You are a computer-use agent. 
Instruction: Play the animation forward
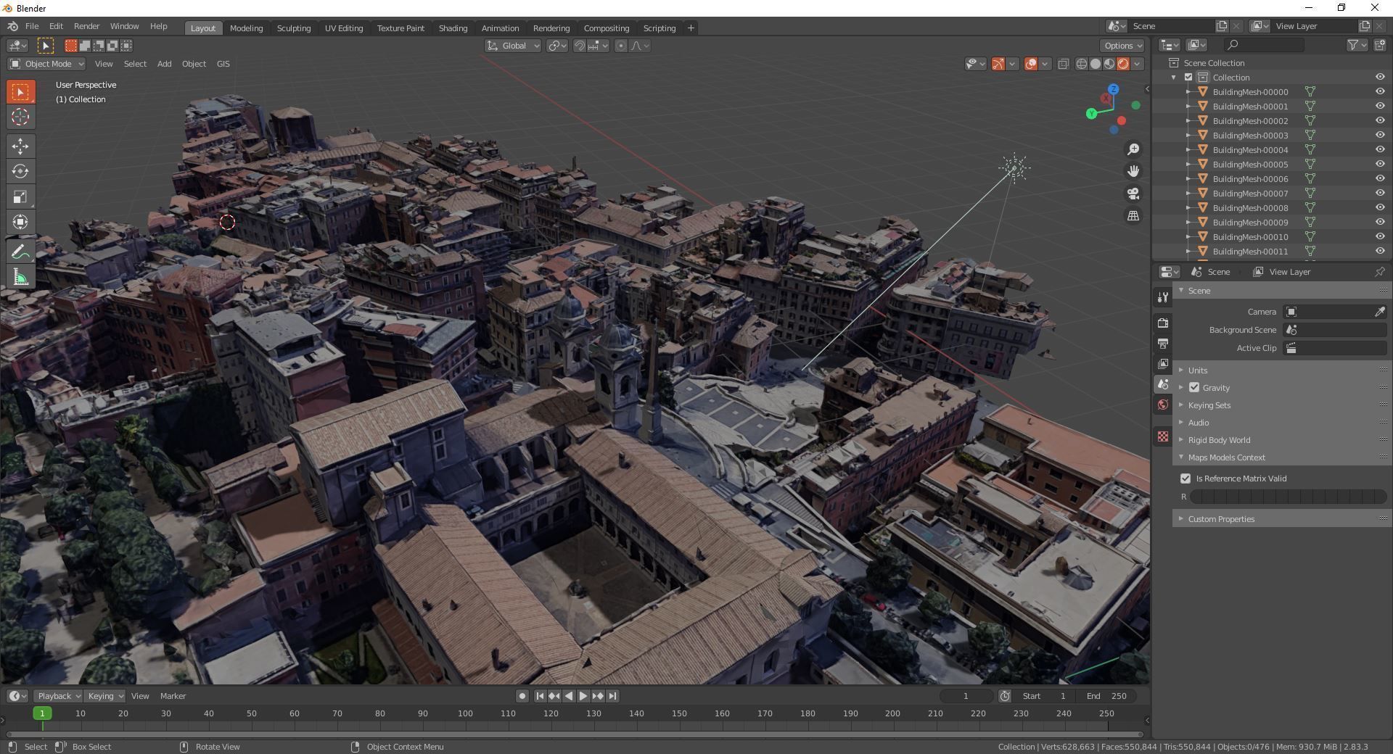point(583,696)
